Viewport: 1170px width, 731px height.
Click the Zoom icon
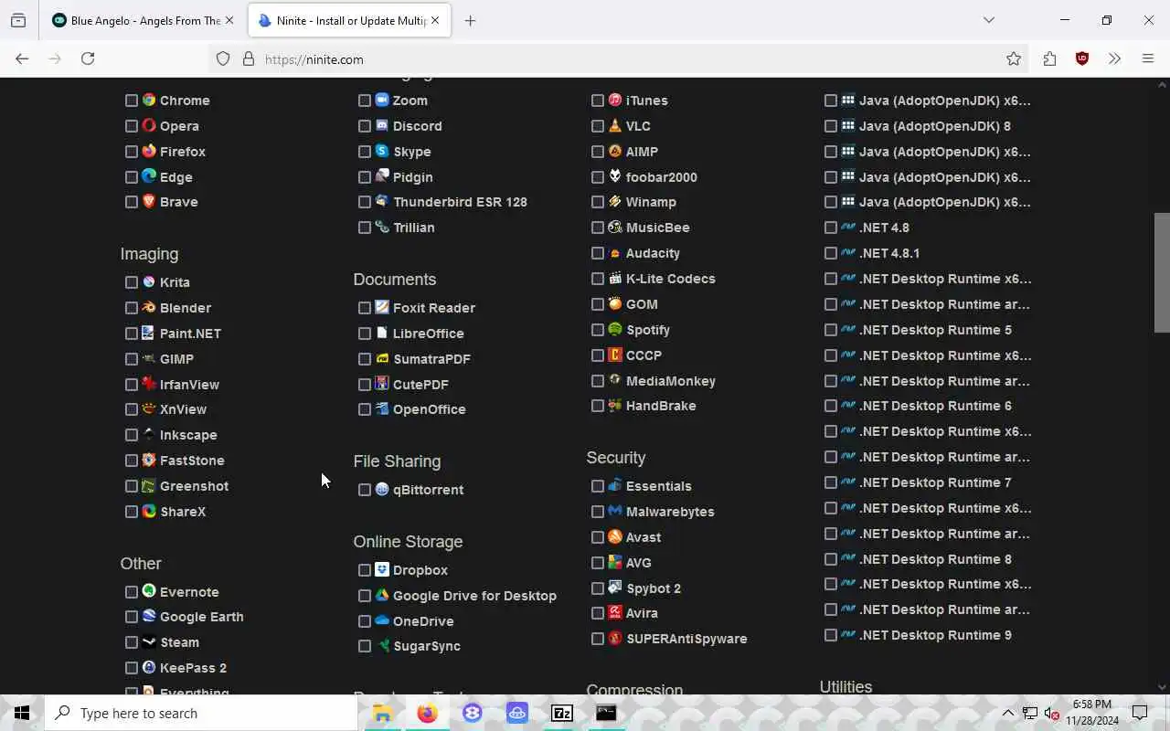(x=382, y=101)
